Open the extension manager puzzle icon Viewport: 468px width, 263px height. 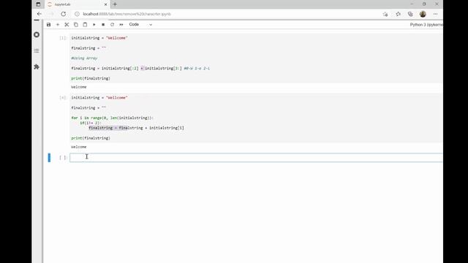(37, 66)
